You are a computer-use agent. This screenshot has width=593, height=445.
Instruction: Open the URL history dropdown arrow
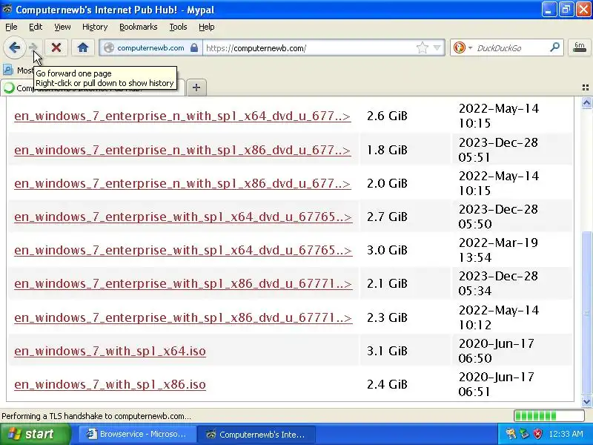[437, 48]
